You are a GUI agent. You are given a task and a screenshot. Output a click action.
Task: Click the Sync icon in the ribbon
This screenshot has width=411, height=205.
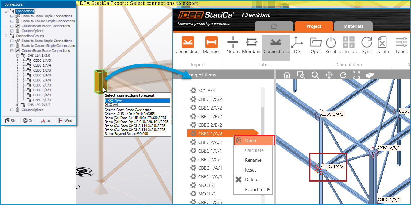[x=366, y=42]
